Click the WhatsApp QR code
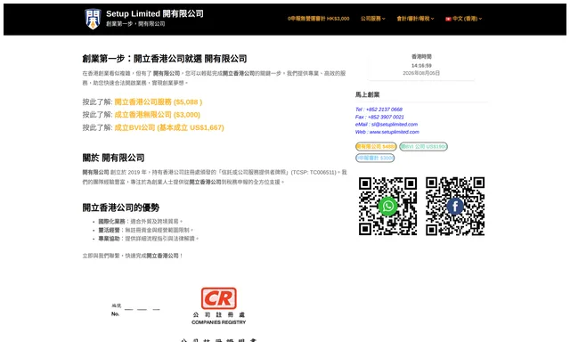 387,206
